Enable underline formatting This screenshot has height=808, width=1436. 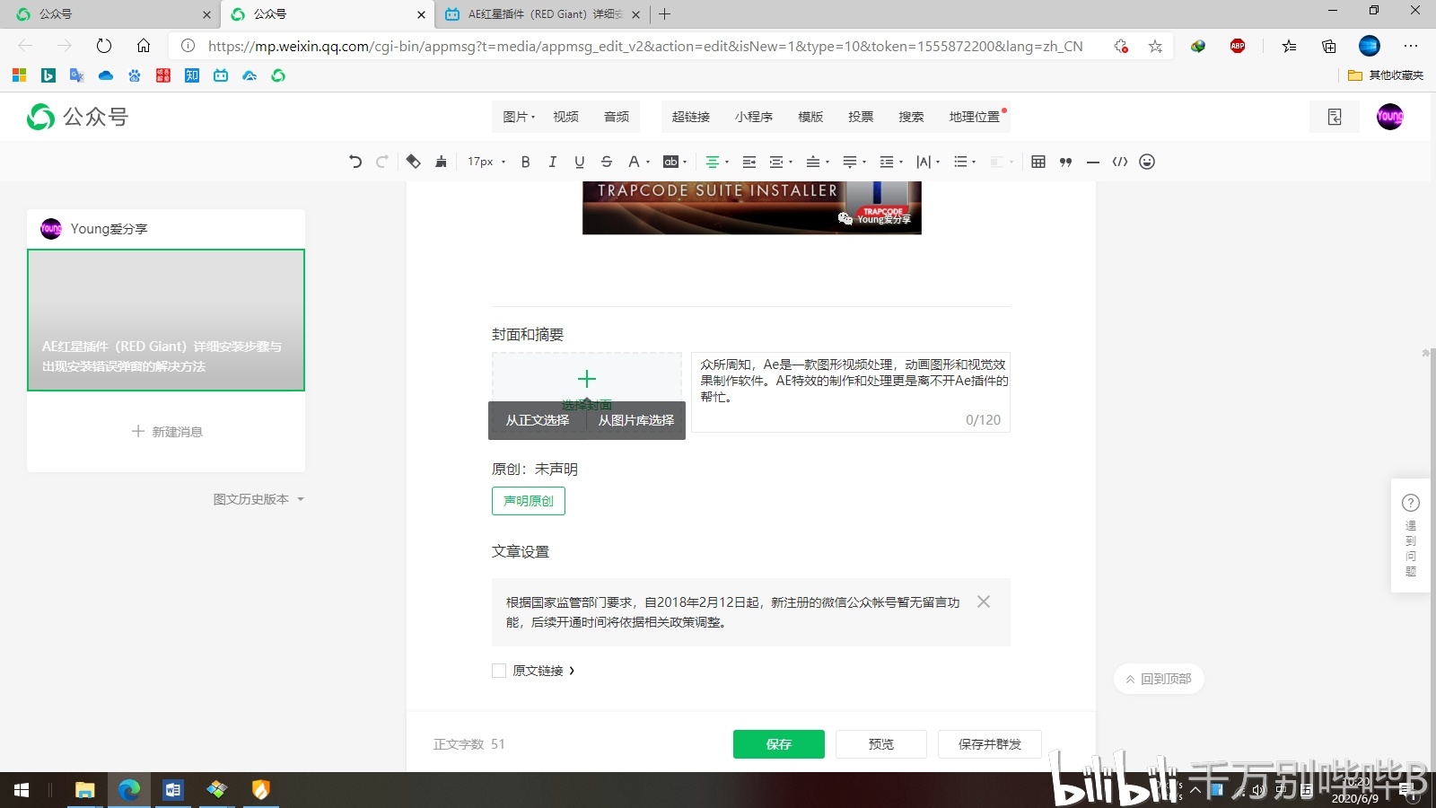point(580,162)
